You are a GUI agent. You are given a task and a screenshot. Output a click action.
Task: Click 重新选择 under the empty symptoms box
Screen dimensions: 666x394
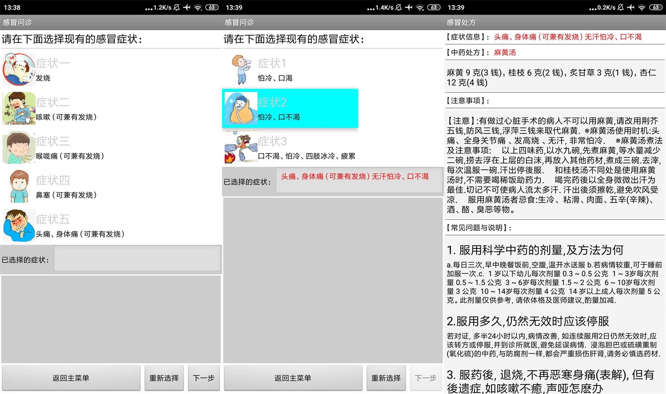pyautogui.click(x=164, y=378)
